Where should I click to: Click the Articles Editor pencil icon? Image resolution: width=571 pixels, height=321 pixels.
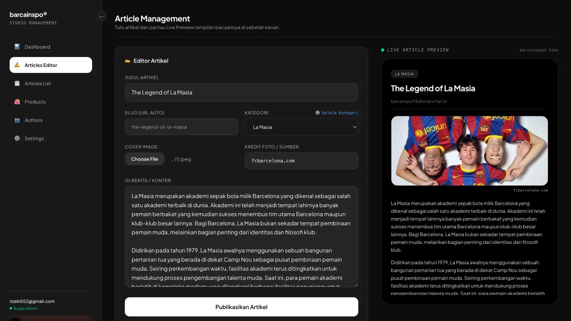17,65
